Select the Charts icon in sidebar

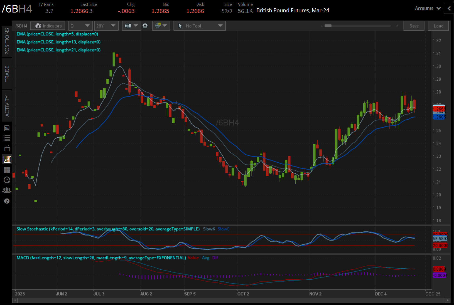pyautogui.click(x=7, y=159)
